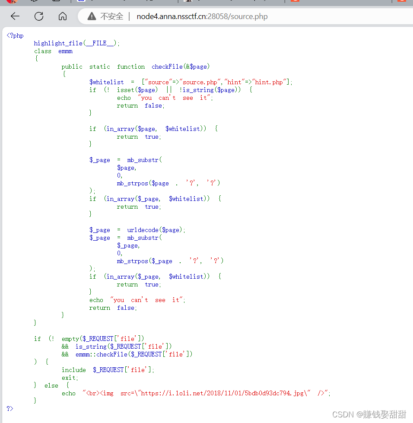
Task: Select the highlight_file(__FILE__) code line
Action: pos(75,43)
